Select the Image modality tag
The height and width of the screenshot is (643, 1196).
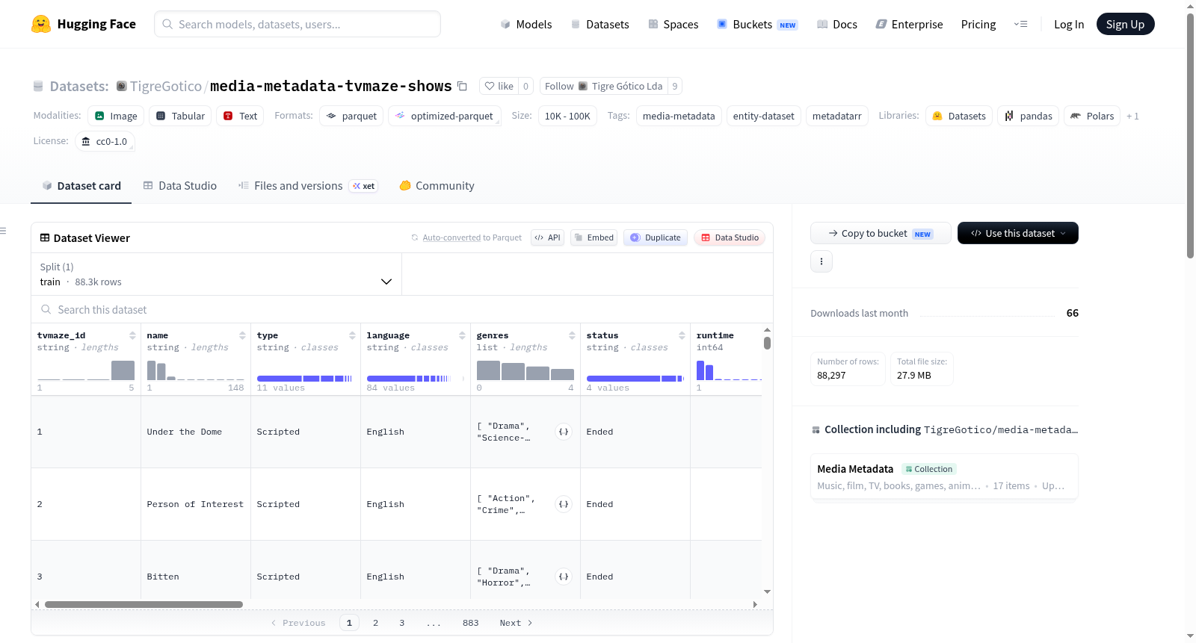point(116,116)
